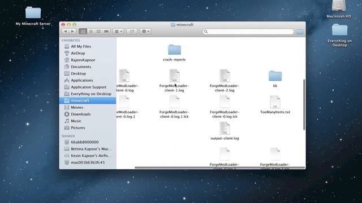Switch to column view
The width and height of the screenshot is (362, 203).
point(98,32)
